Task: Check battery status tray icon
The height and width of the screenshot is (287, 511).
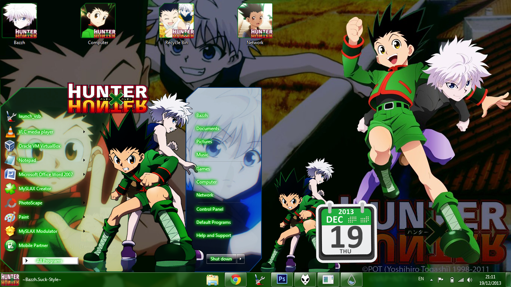Action: (452, 280)
